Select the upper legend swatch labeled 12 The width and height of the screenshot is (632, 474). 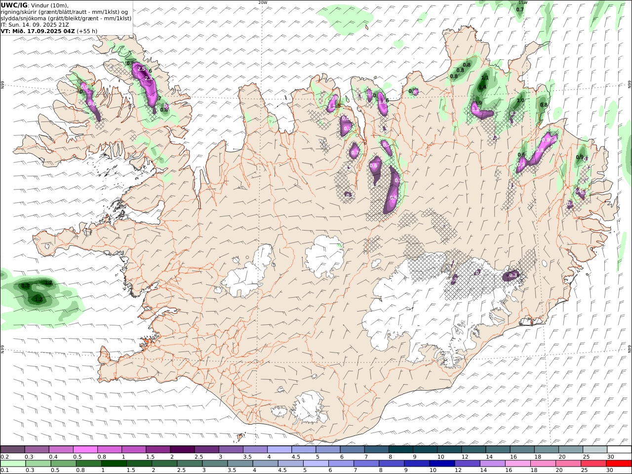[474, 449]
